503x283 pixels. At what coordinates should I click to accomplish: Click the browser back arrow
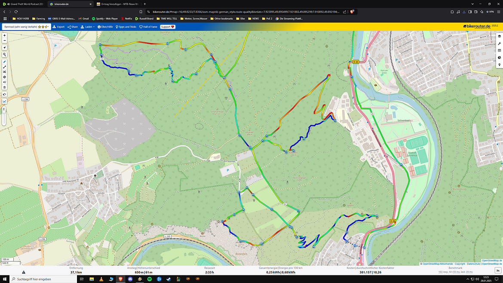coord(4,12)
